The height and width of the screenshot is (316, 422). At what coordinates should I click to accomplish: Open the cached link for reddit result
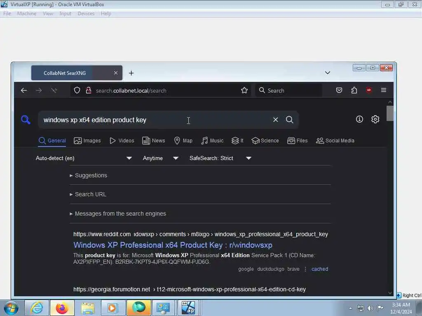coord(320,269)
